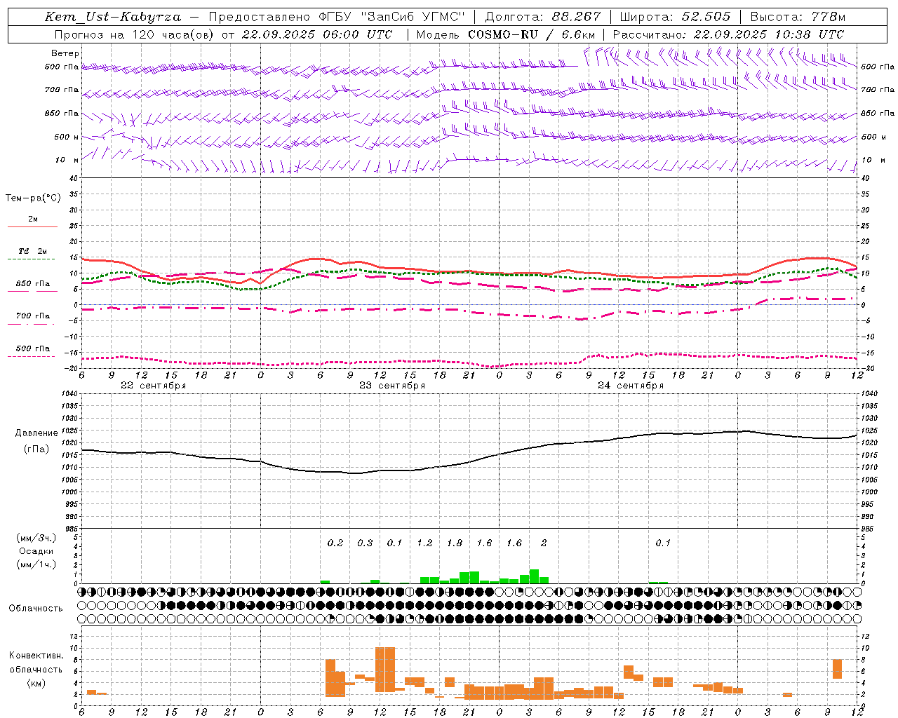Click the station name Kem_Ust-Kabyrza
This screenshot has height=718, width=898.
(x=112, y=17)
